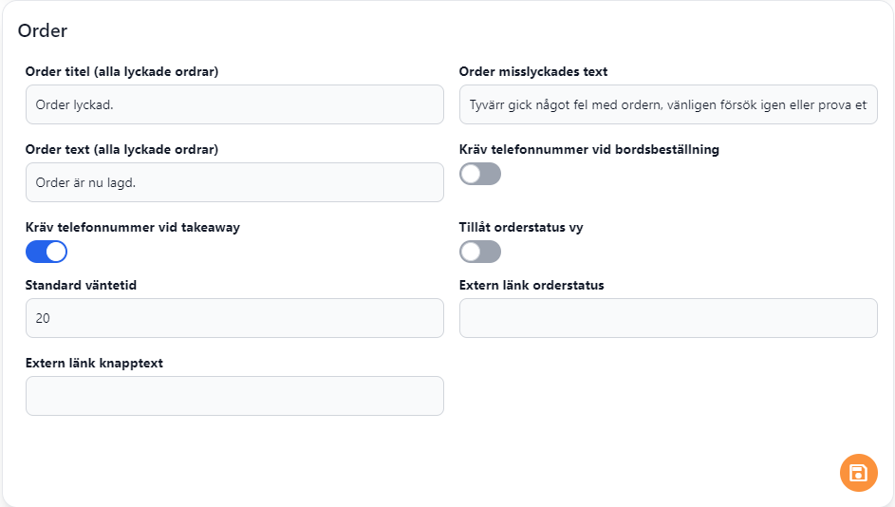Click the "Standard väntetid" label
Viewport: 895px width, 507px height.
82,285
